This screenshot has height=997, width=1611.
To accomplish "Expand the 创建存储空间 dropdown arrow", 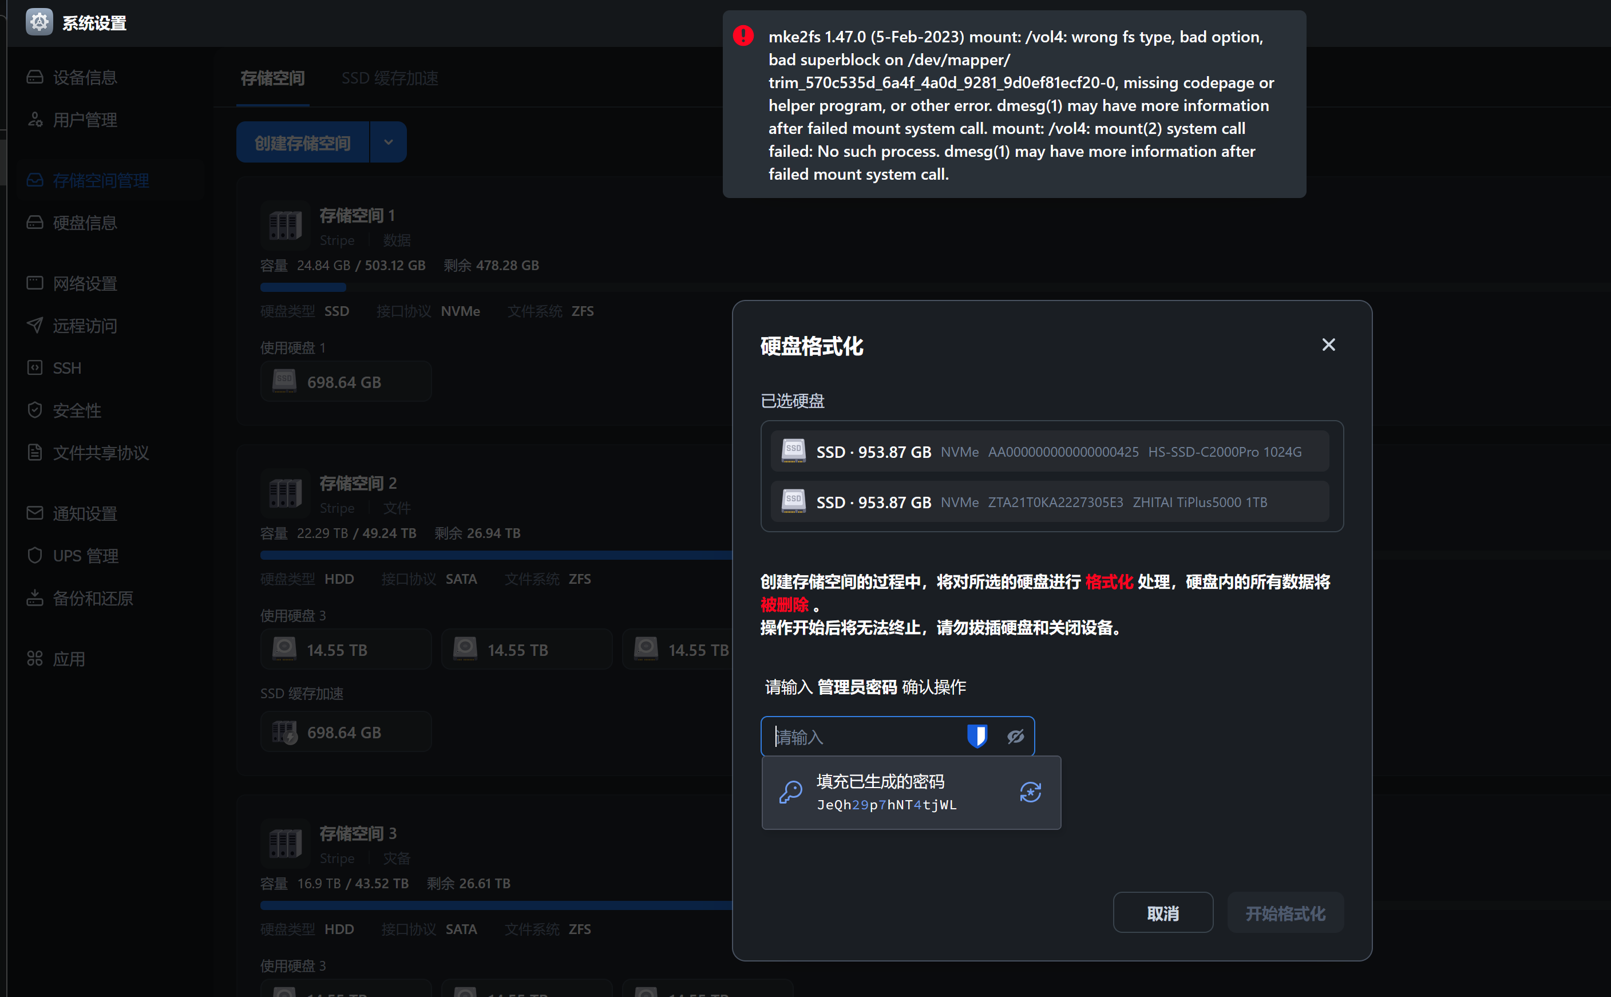I will tap(388, 143).
